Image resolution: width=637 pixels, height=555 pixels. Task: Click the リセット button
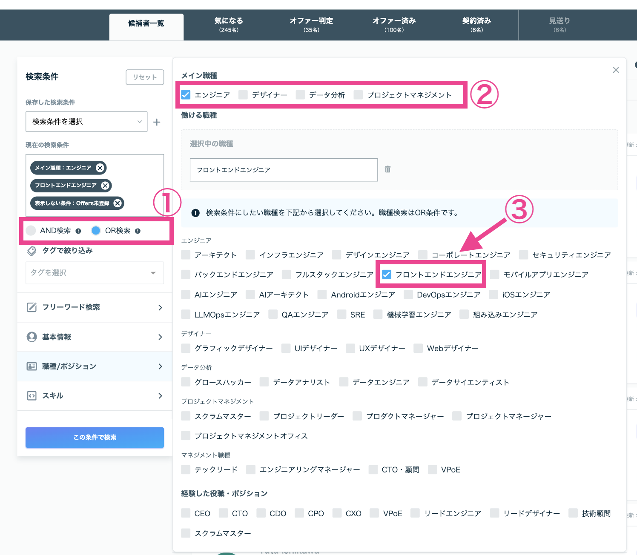[145, 77]
